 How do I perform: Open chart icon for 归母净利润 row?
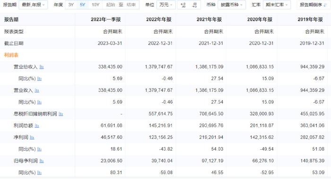coord(42,161)
